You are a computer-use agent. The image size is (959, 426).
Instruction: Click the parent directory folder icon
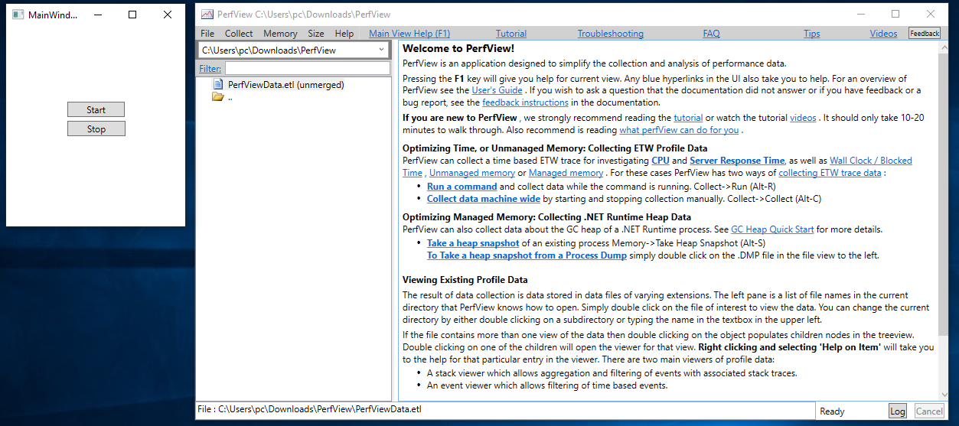[x=217, y=97]
